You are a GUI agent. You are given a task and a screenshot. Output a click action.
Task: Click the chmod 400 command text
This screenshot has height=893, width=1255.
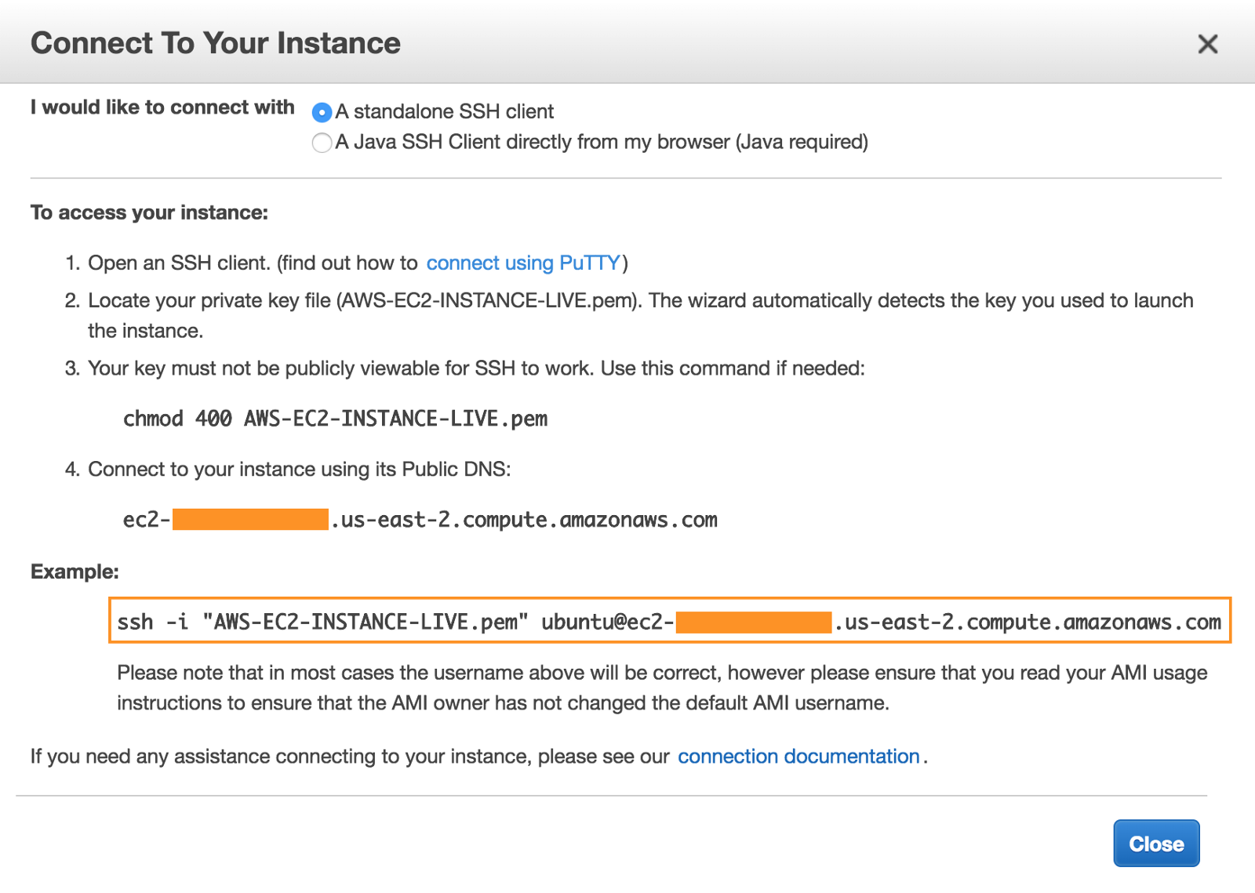click(335, 419)
